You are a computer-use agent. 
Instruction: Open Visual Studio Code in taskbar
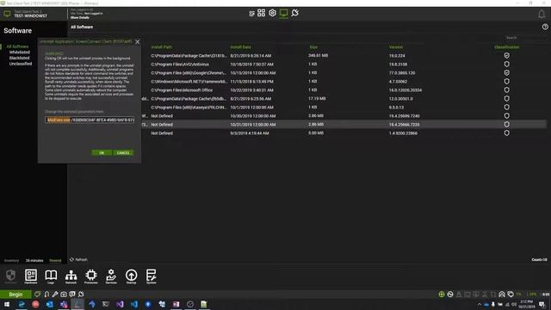(134, 304)
